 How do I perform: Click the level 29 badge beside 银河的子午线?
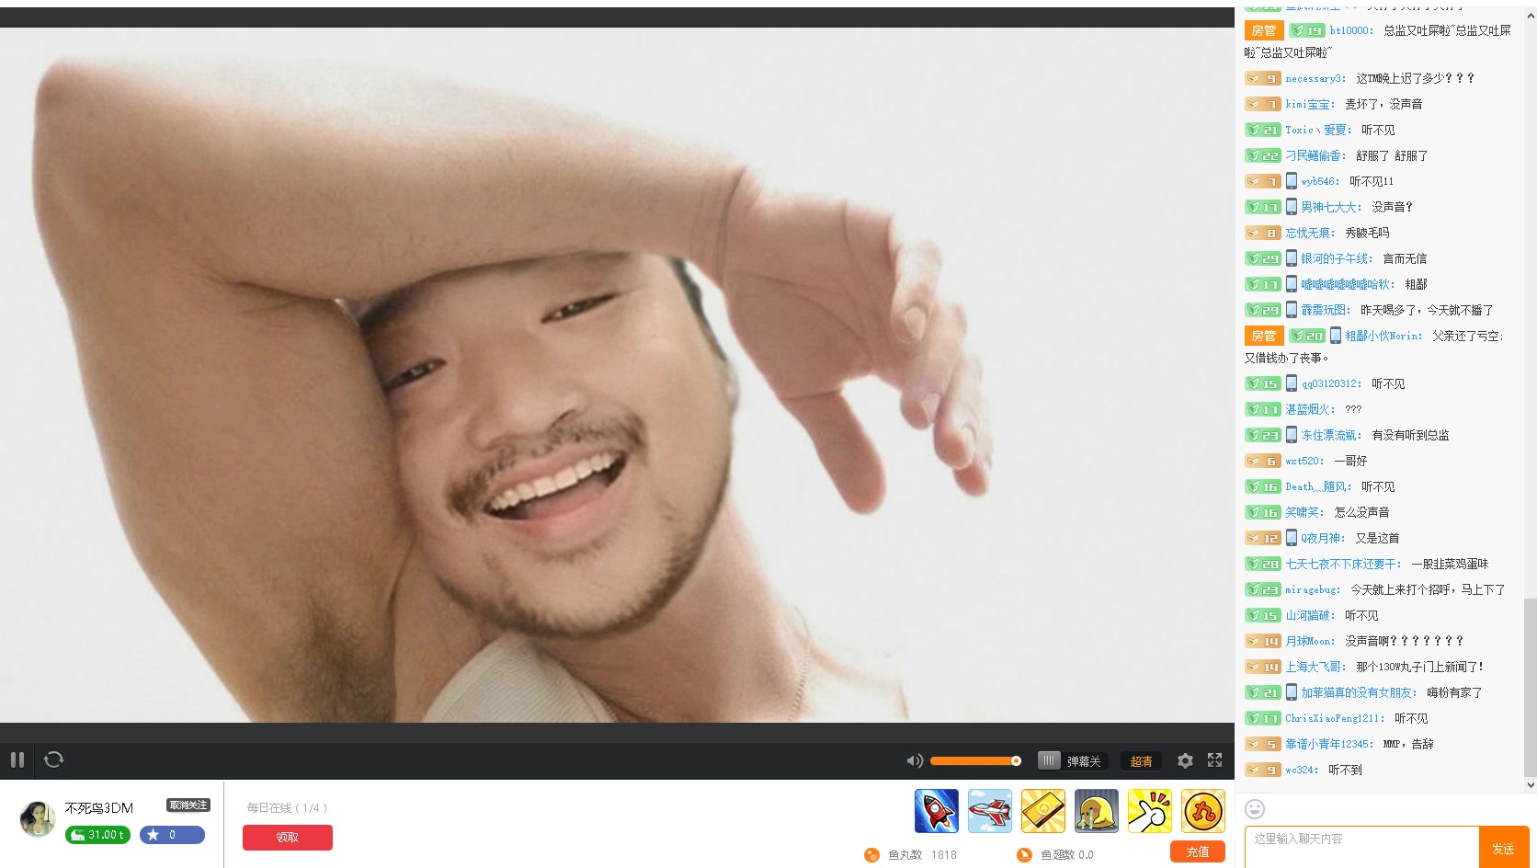(x=1263, y=258)
